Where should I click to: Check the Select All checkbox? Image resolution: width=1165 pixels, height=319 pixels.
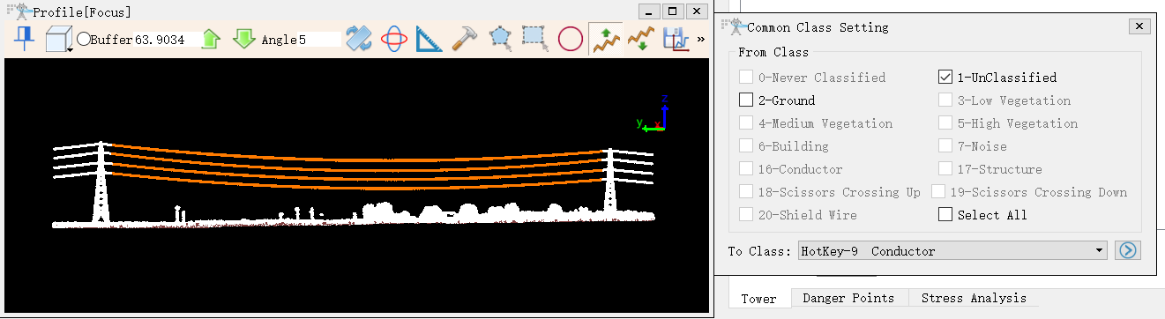945,215
